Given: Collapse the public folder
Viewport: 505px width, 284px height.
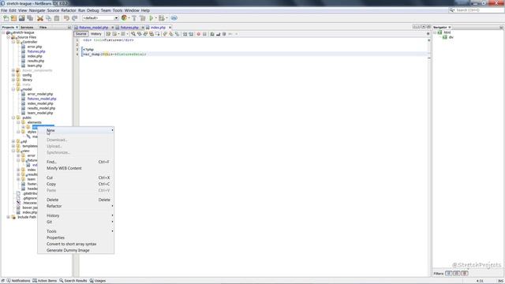Looking at the screenshot, I should pos(13,118).
